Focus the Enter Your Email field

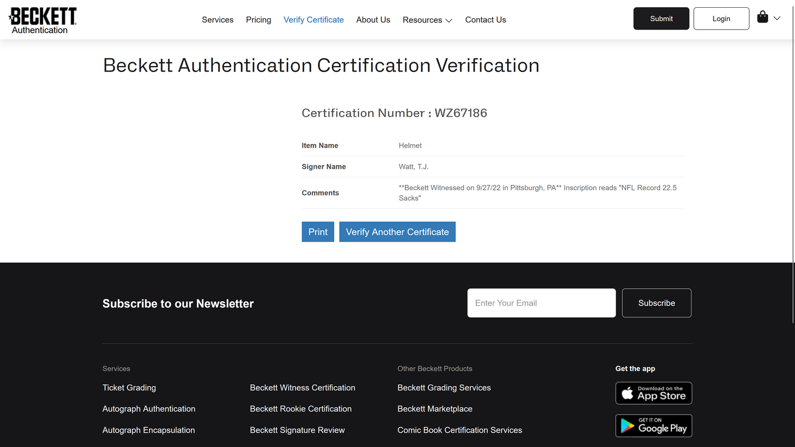541,303
